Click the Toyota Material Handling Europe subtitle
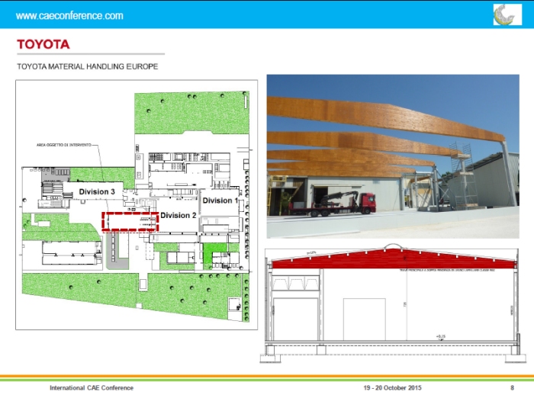This screenshot has height=398, width=534. pos(87,67)
